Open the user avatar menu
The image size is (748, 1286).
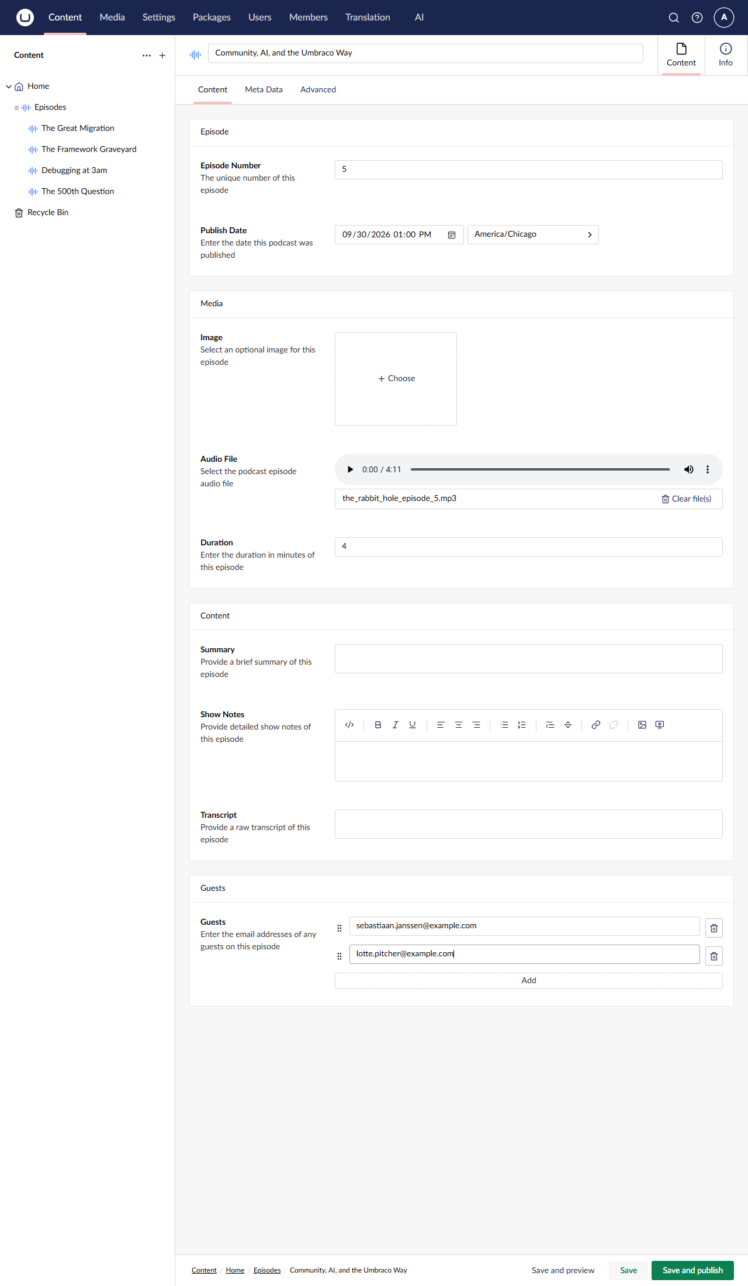point(724,18)
